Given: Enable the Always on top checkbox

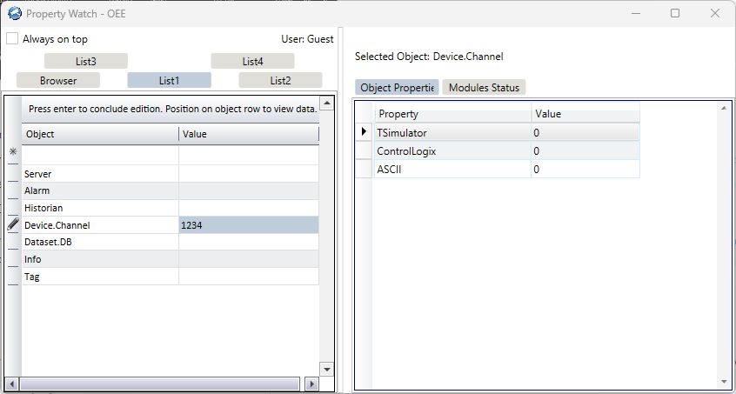Looking at the screenshot, I should pyautogui.click(x=12, y=39).
